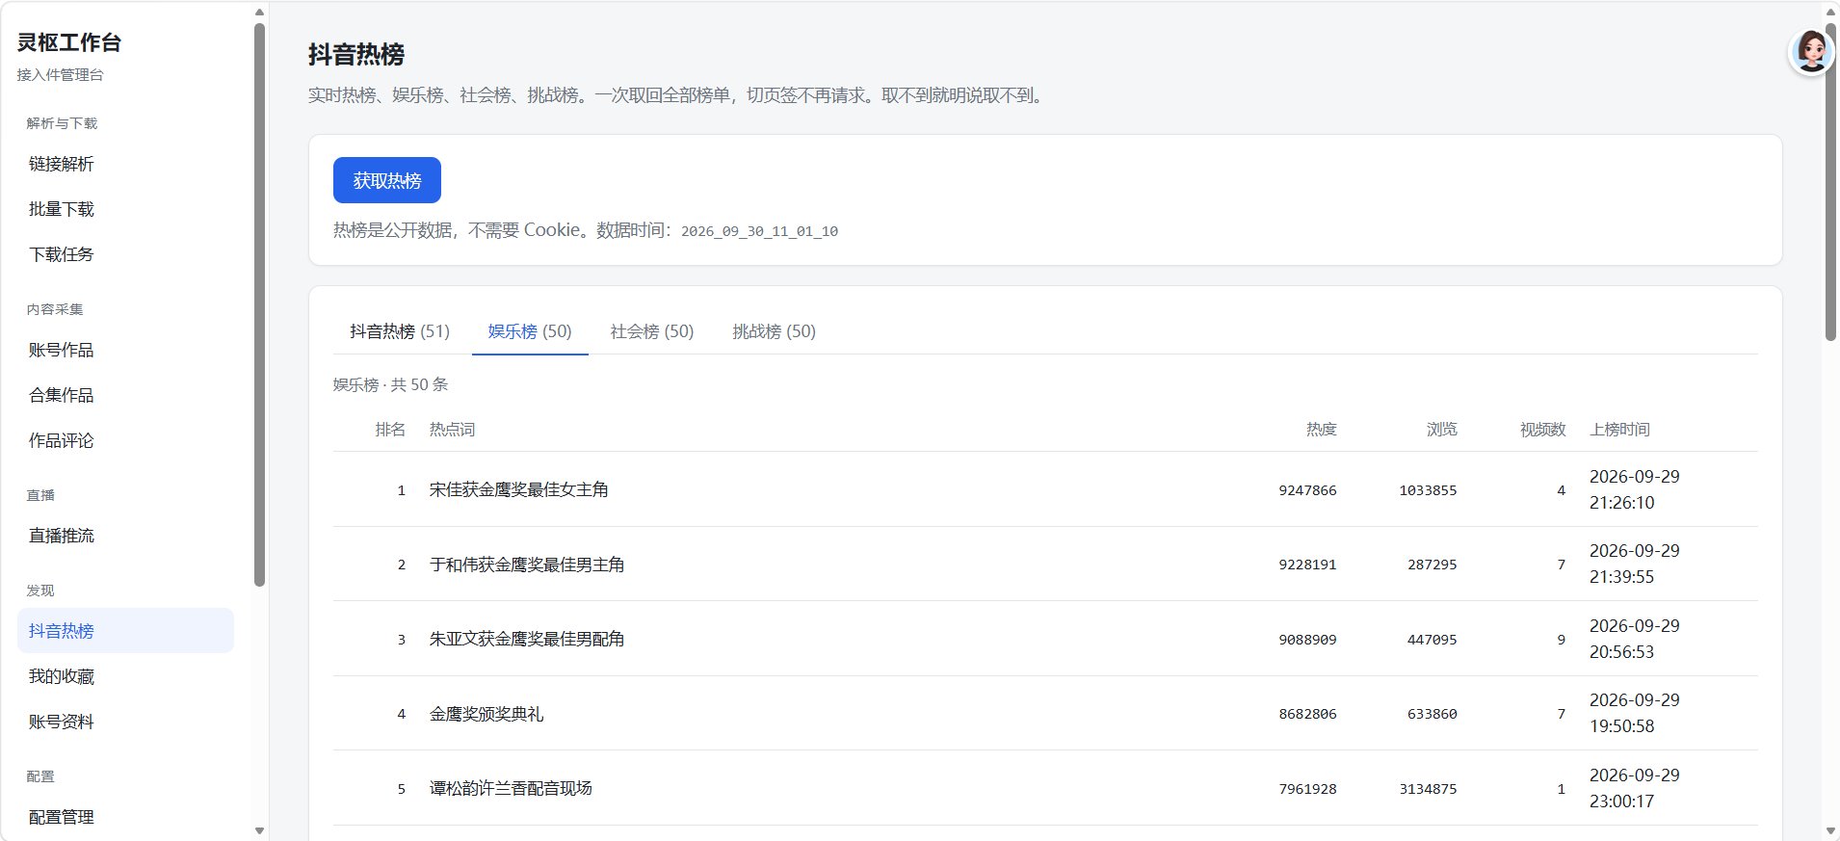Click the sidebar vertical scrollbar thumb
Screen dimensions: 1840x841
pos(259,304)
